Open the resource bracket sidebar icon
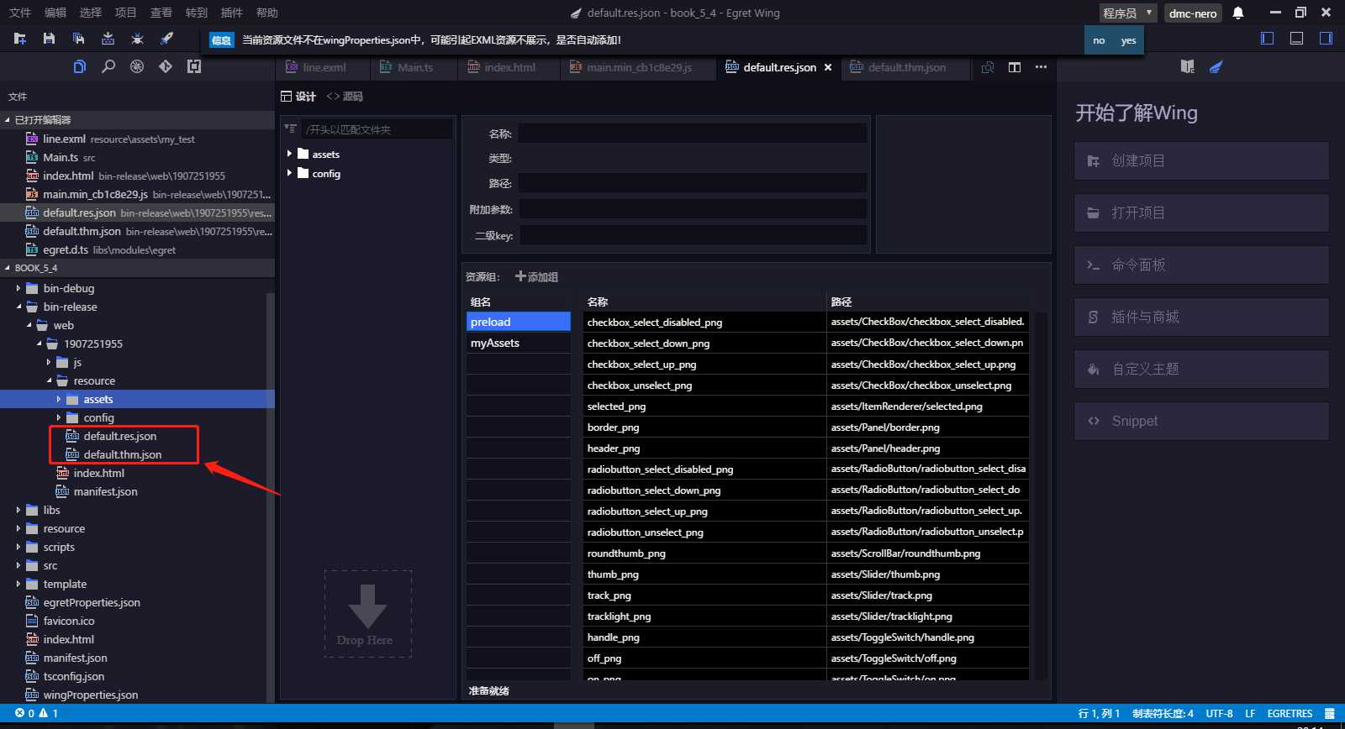This screenshot has width=1345, height=729. (x=194, y=66)
